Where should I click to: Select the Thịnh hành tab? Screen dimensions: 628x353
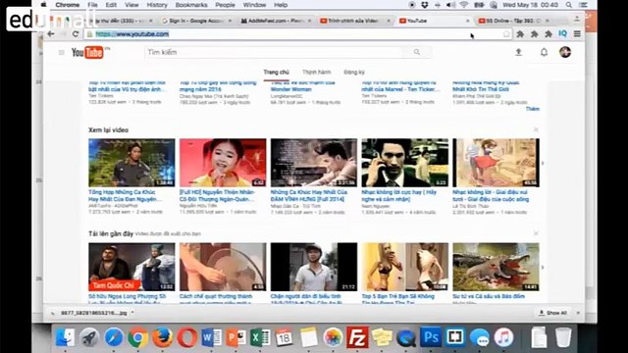(x=316, y=72)
